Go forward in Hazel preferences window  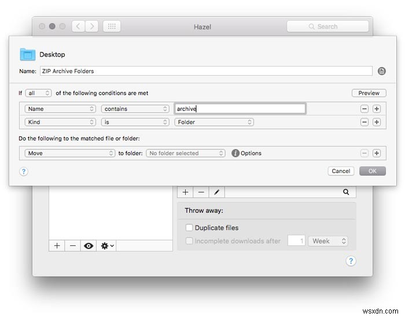pos(91,27)
